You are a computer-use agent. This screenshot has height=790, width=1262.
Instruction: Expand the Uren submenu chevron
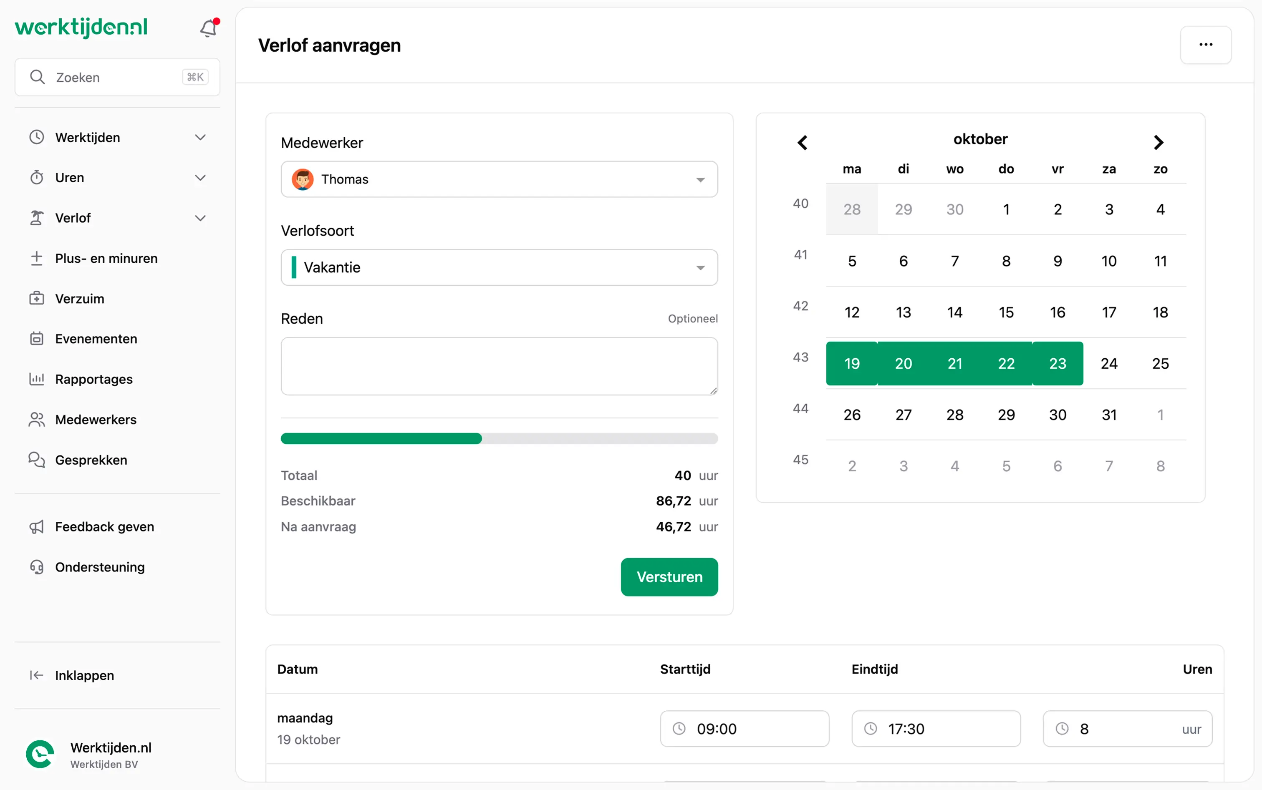coord(200,178)
